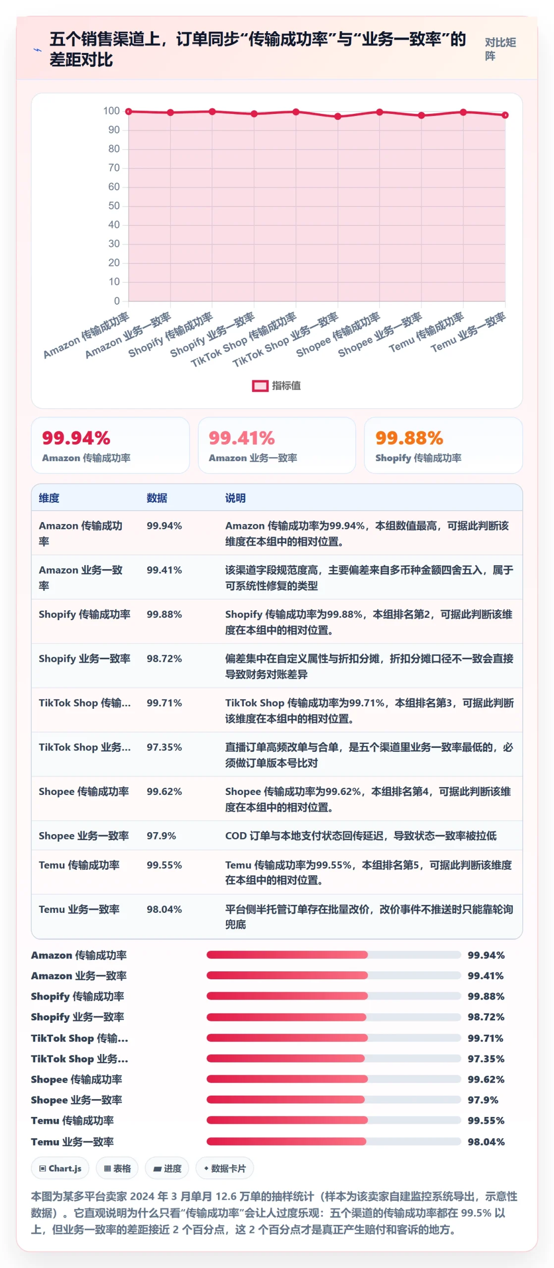554x1268 pixels.
Task: Click the 对比矩阵 badge in the header
Action: 500,49
